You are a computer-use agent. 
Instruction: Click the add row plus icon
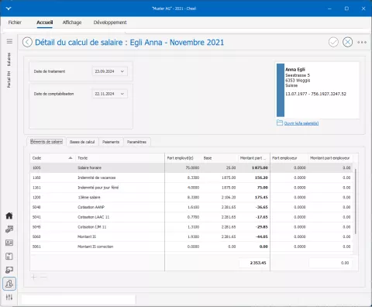click(33, 278)
